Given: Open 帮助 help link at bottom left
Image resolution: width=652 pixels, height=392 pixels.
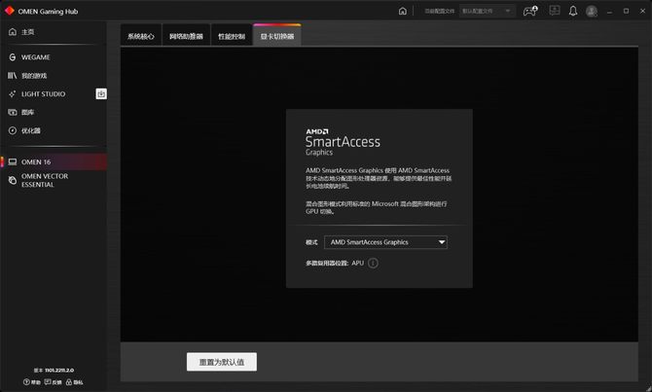Looking at the screenshot, I should click(32, 382).
